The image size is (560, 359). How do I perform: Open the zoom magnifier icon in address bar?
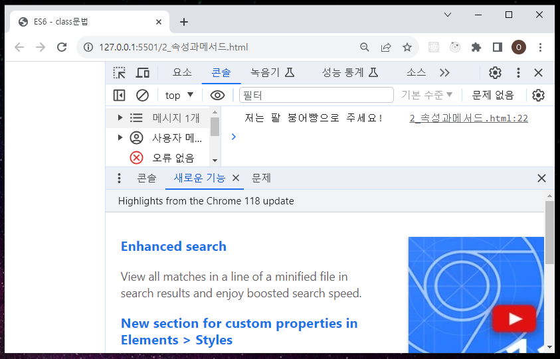(x=364, y=47)
